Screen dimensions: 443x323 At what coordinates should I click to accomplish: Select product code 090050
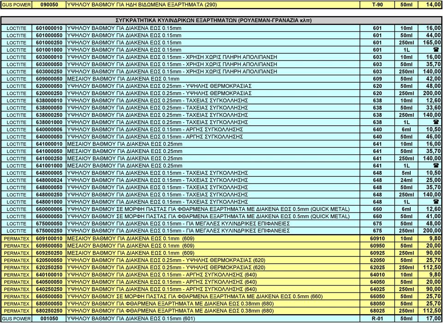(49, 5)
